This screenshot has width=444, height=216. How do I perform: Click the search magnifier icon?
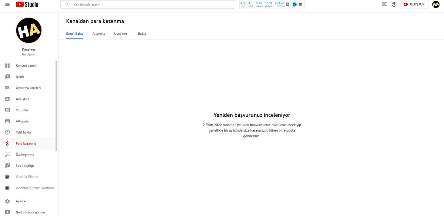click(x=67, y=4)
